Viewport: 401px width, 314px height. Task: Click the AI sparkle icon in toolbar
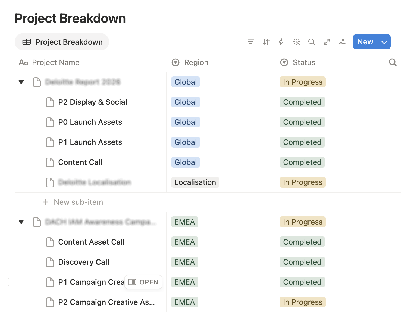[x=296, y=42]
